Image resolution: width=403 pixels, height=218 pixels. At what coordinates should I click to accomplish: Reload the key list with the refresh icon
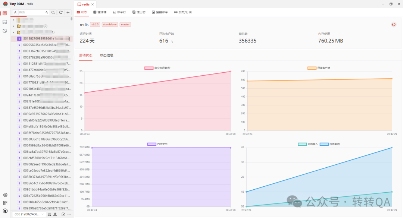[x=61, y=12]
